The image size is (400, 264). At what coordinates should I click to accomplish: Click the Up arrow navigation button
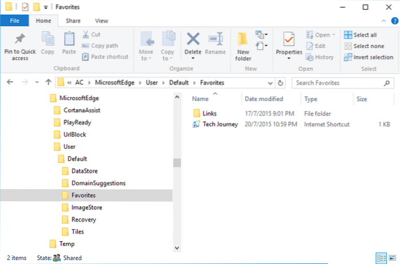pos(48,83)
